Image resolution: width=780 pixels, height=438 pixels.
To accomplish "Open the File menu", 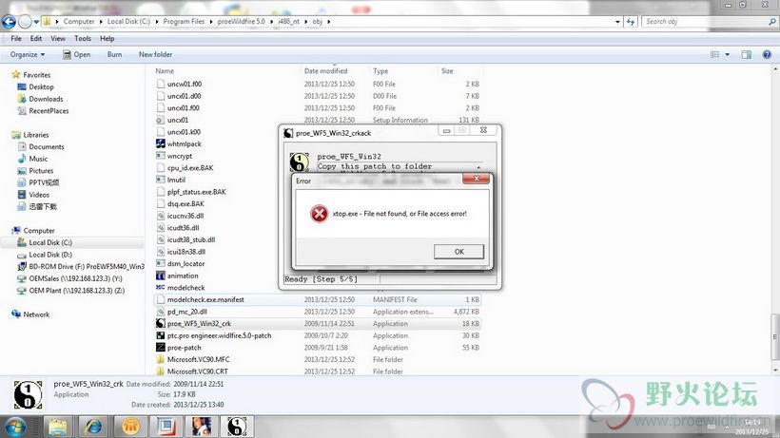I will (16, 38).
